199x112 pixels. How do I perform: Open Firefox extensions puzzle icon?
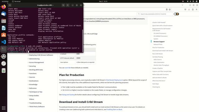pyautogui.click(x=193, y=10)
